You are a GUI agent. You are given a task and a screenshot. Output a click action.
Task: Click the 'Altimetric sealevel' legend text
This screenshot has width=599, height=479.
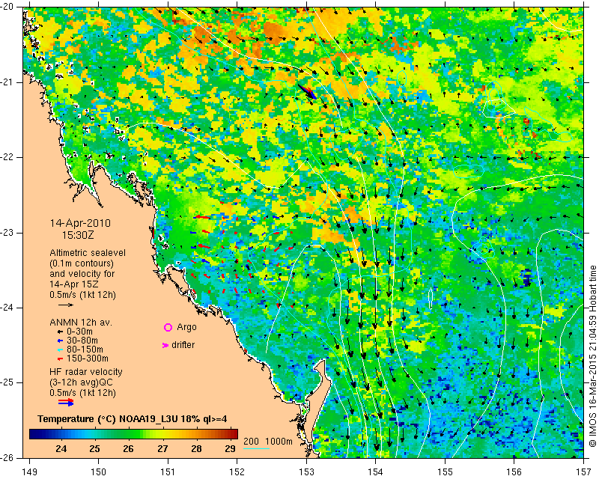88,253
